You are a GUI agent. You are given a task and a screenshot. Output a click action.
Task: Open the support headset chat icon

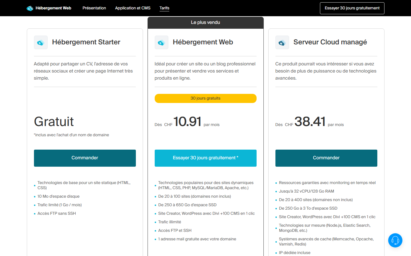(x=395, y=240)
